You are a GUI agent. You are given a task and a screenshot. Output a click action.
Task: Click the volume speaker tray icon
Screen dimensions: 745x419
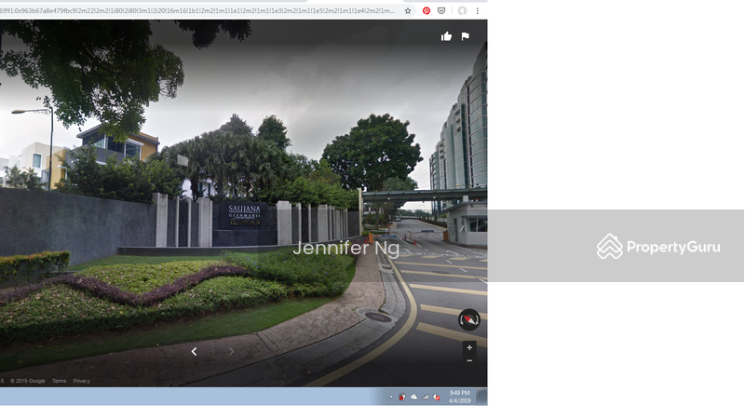(437, 397)
